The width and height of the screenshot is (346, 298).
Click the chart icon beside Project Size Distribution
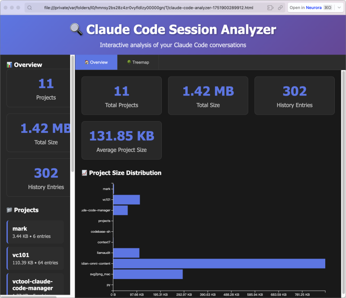[x=84, y=173]
